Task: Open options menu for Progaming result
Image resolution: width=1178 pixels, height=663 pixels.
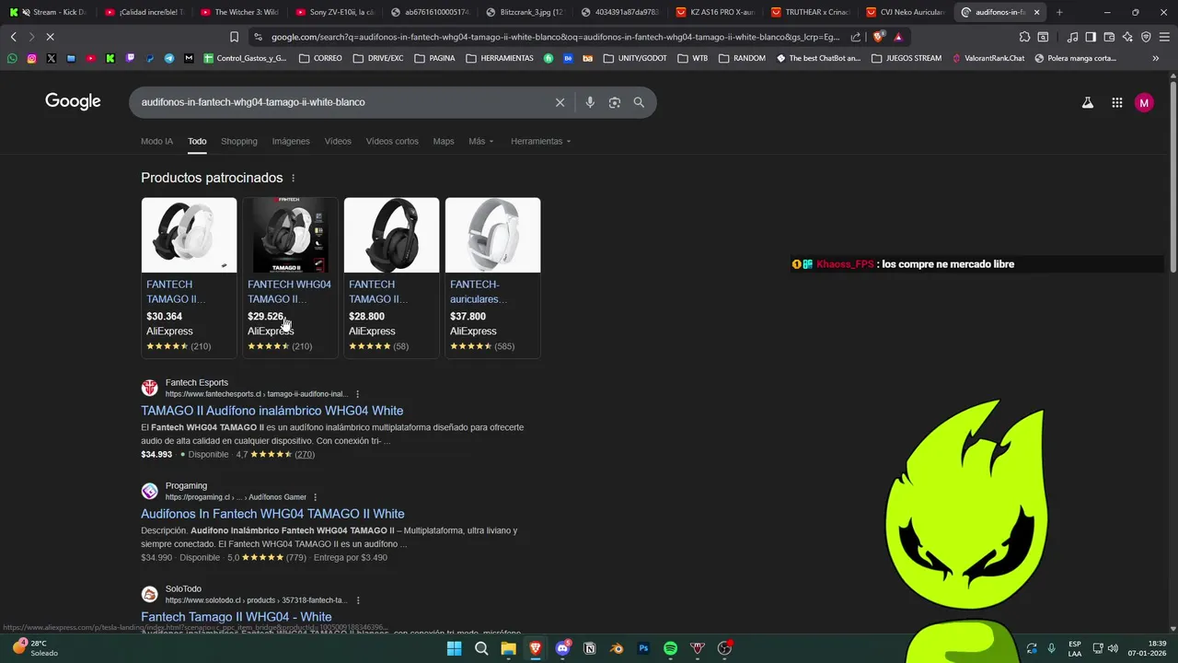Action: (315, 497)
